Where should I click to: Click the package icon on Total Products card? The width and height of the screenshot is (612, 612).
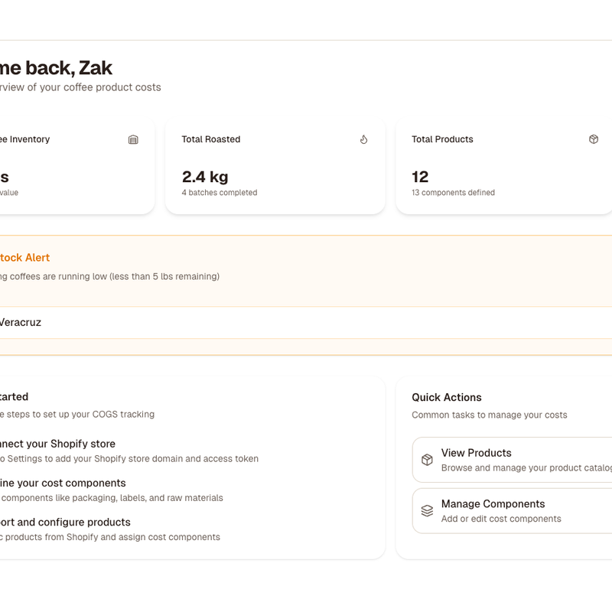click(593, 139)
